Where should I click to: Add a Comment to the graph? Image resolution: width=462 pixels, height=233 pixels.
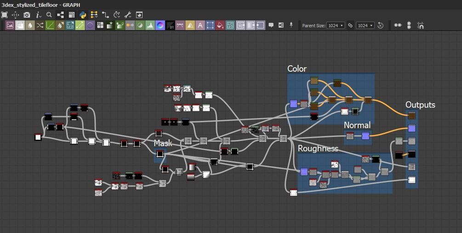271,25
